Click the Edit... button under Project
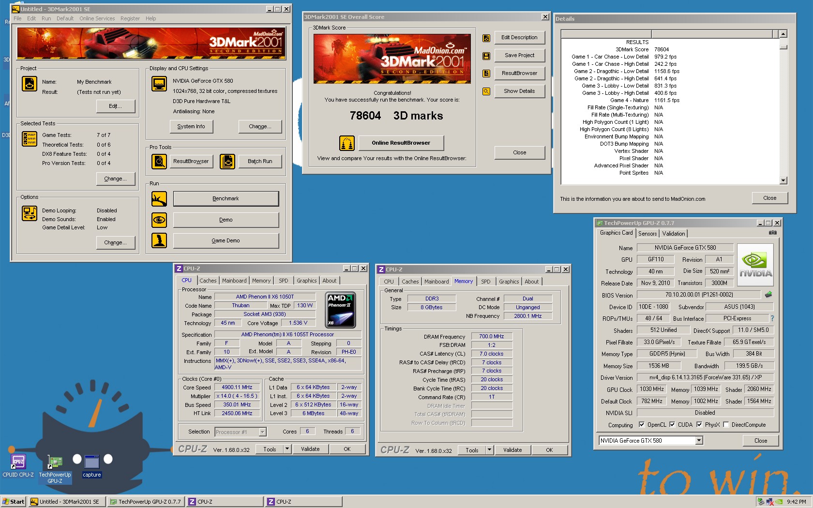Screen dimensions: 813x508 click(x=116, y=106)
